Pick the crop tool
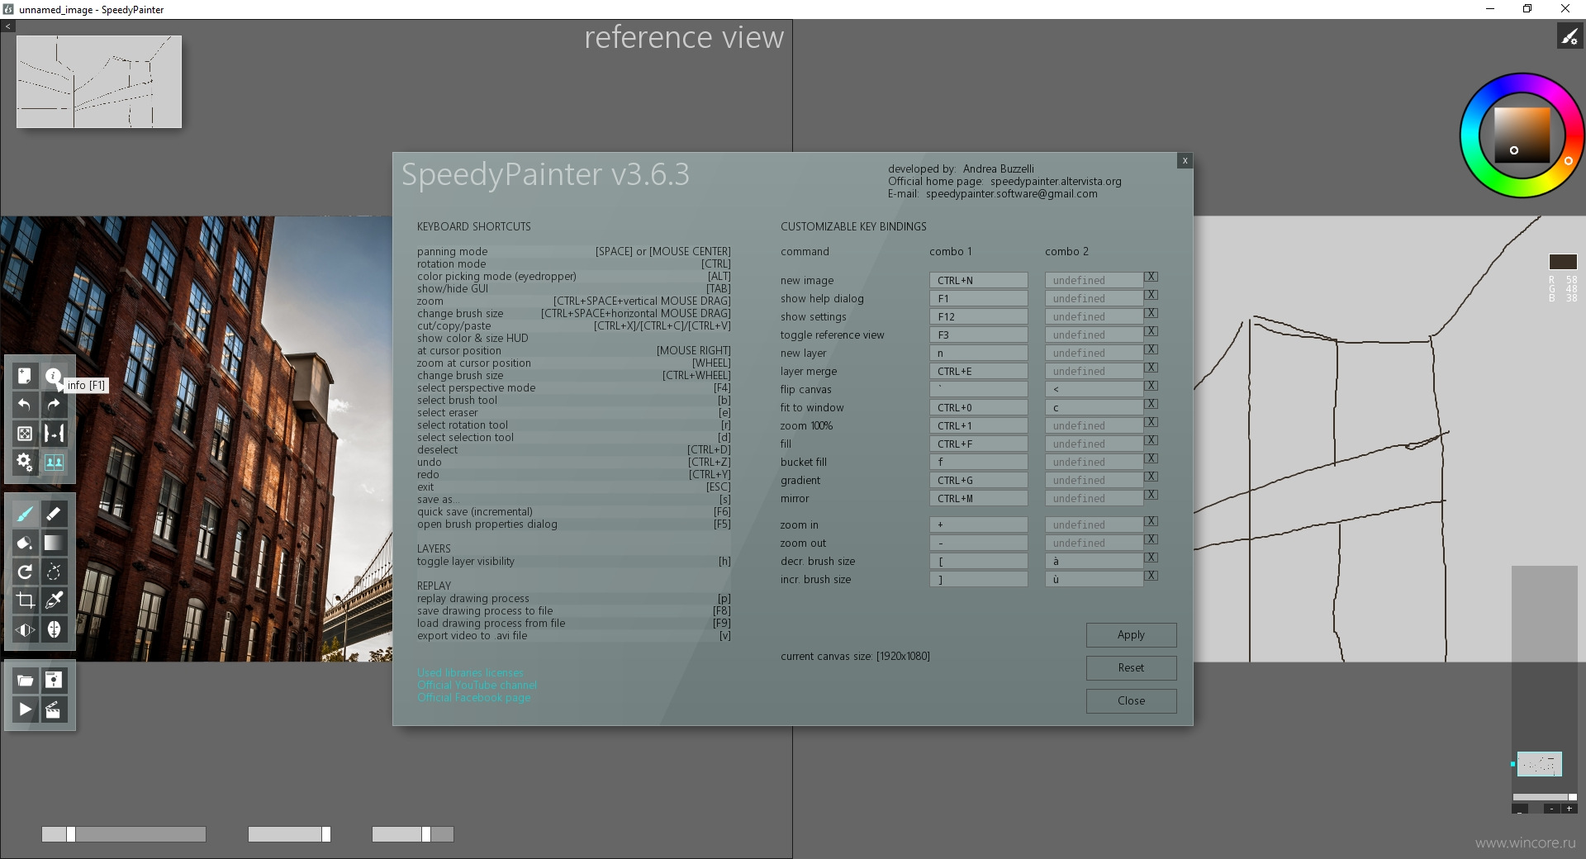 coord(25,600)
